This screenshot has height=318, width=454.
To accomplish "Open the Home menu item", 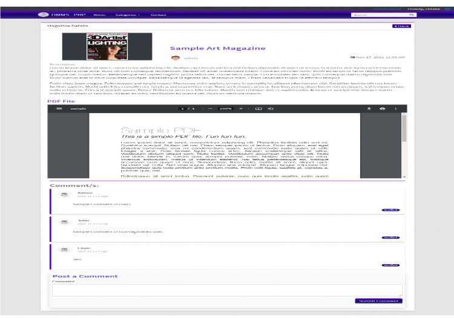I will (x=99, y=15).
